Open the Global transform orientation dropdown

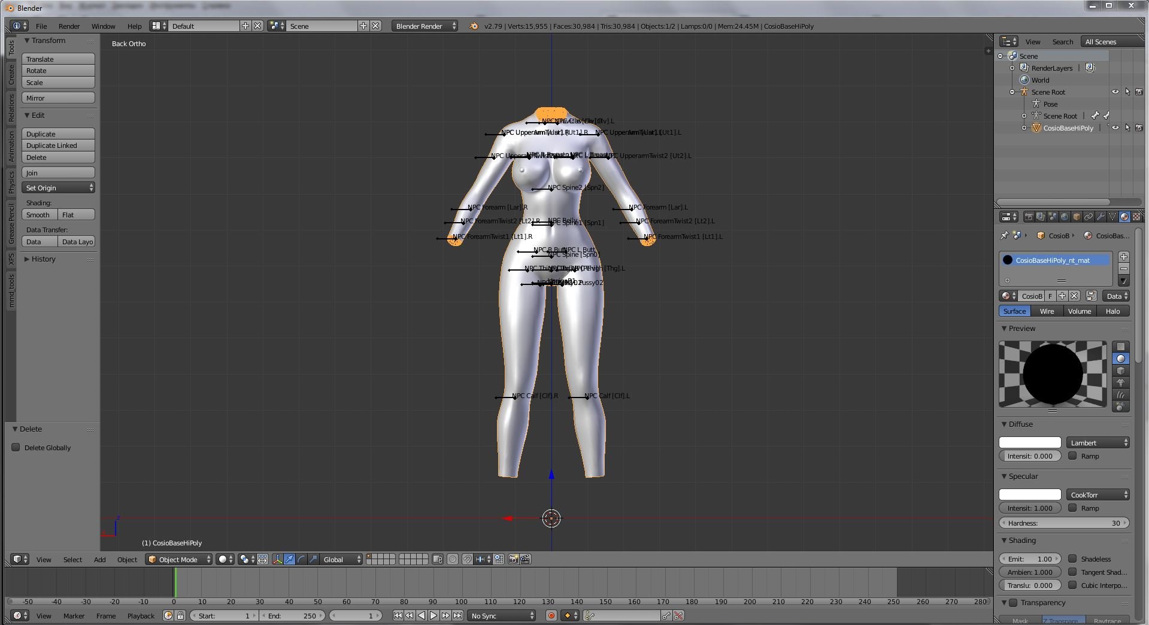click(341, 559)
